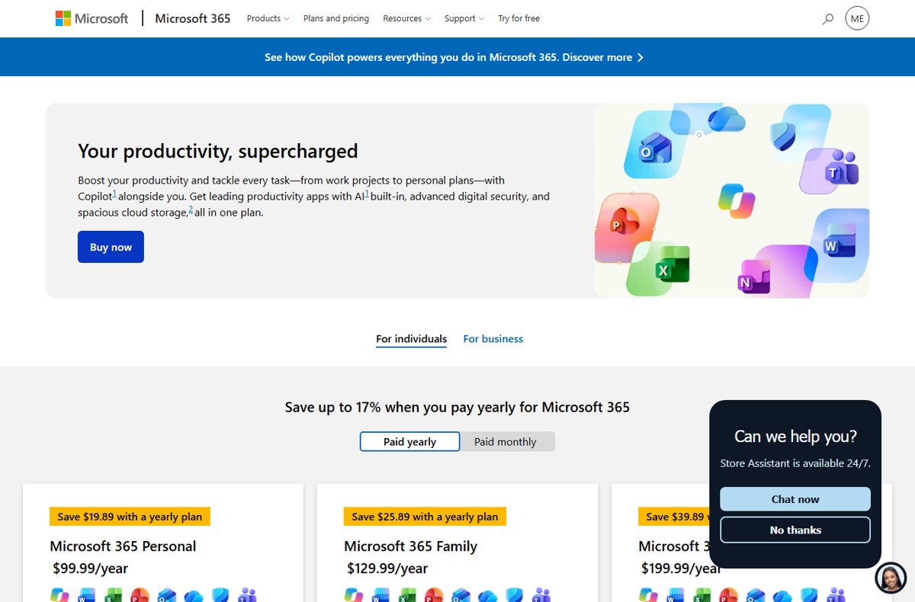Click the Save $25.89 yearly plan badge
This screenshot has width=915, height=602.
coord(425,517)
